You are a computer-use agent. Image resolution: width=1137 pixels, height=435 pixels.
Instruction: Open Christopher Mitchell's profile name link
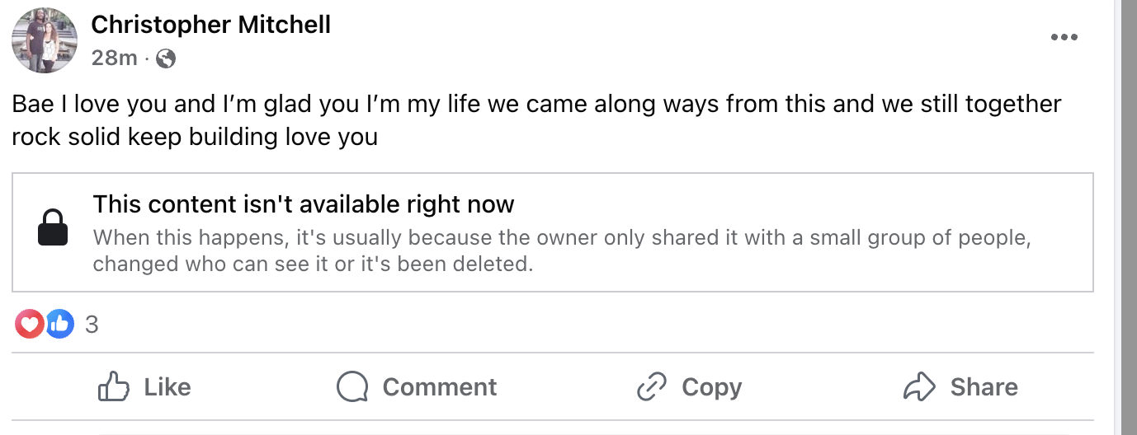211,25
